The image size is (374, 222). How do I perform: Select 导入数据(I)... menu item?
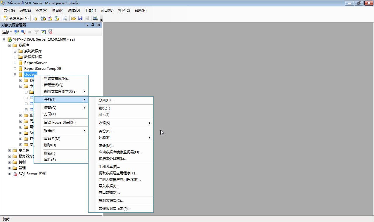121,186
